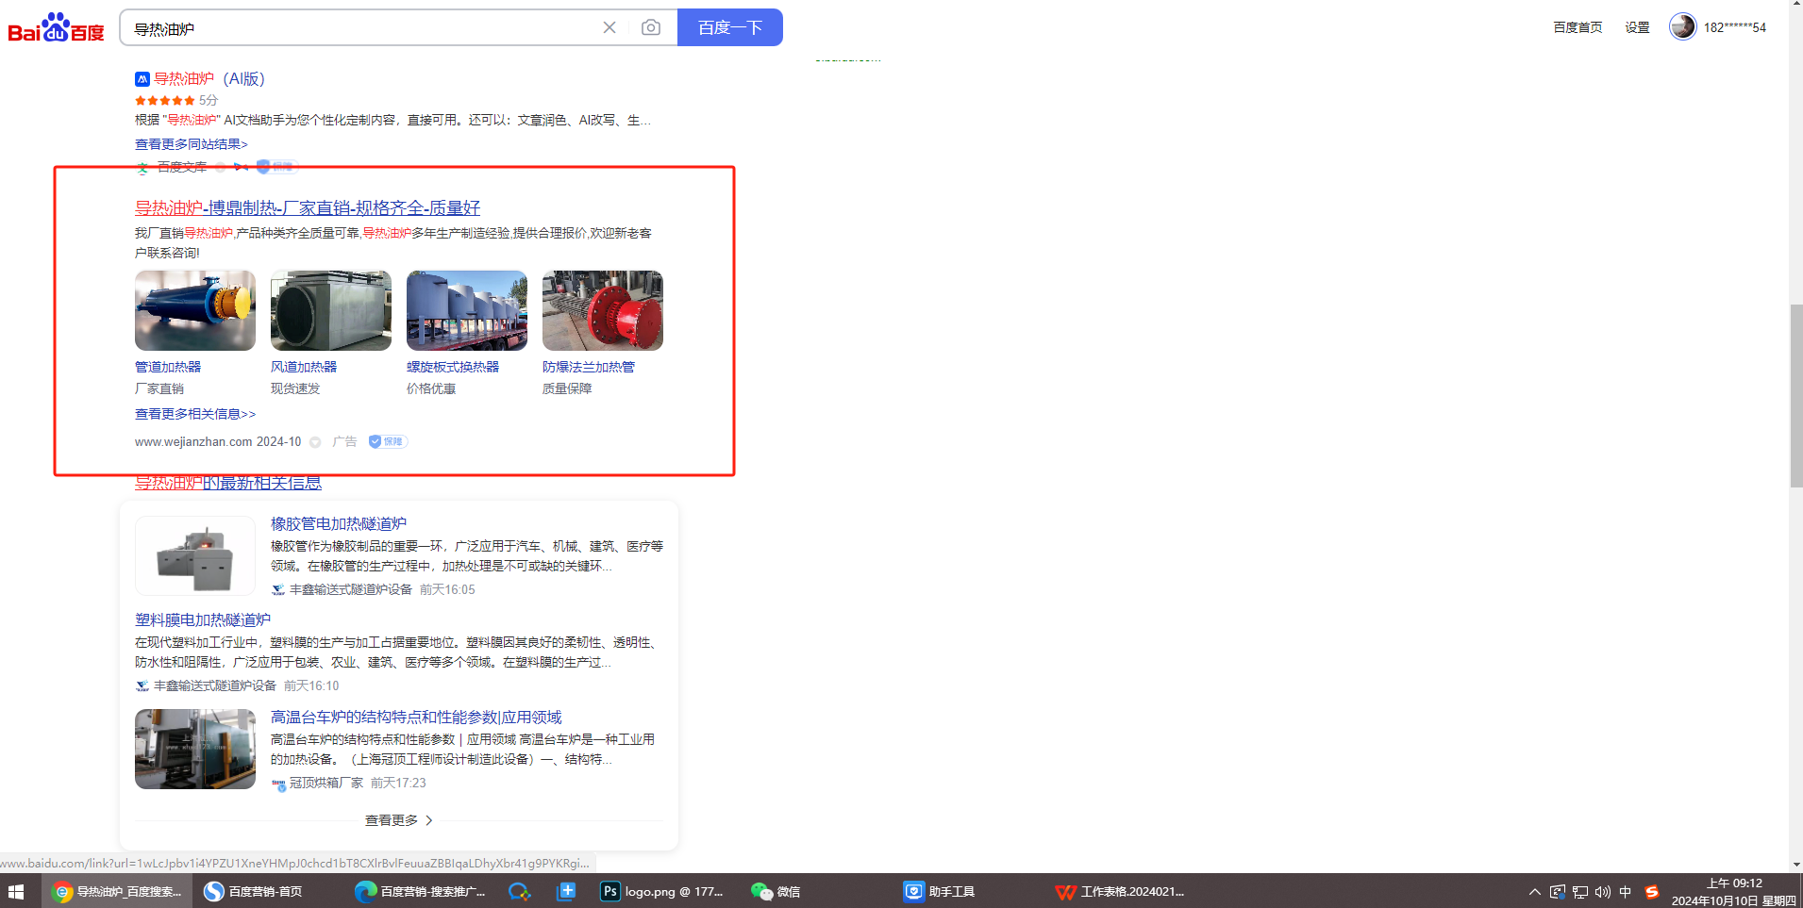Click the 广告 label of the ad

pyautogui.click(x=344, y=441)
